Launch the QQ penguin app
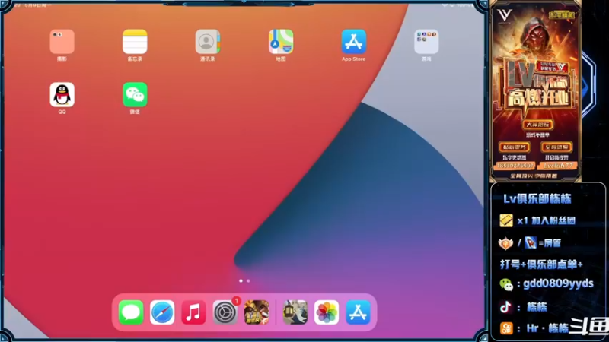 [x=62, y=94]
